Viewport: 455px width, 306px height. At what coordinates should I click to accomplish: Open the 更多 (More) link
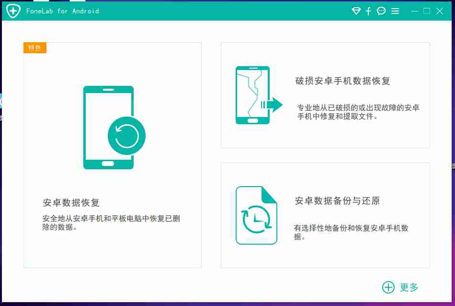408,287
